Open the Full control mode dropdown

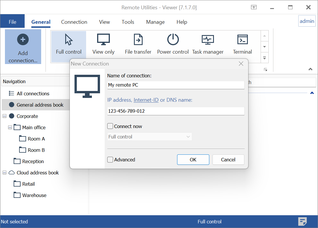point(150,137)
